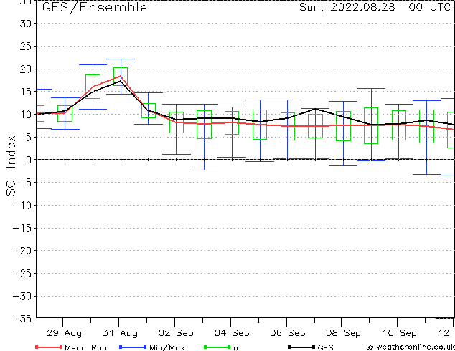Click the black GFS bump at 07 Sep
This screenshot has width=455, height=351.
[x=316, y=109]
